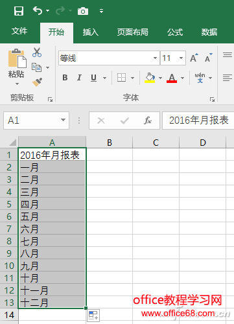This screenshot has height=324, width=234.
Task: Select column A header
Action: coord(53,143)
